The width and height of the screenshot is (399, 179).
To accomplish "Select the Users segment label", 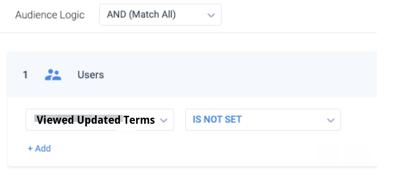I will pyautogui.click(x=91, y=75).
